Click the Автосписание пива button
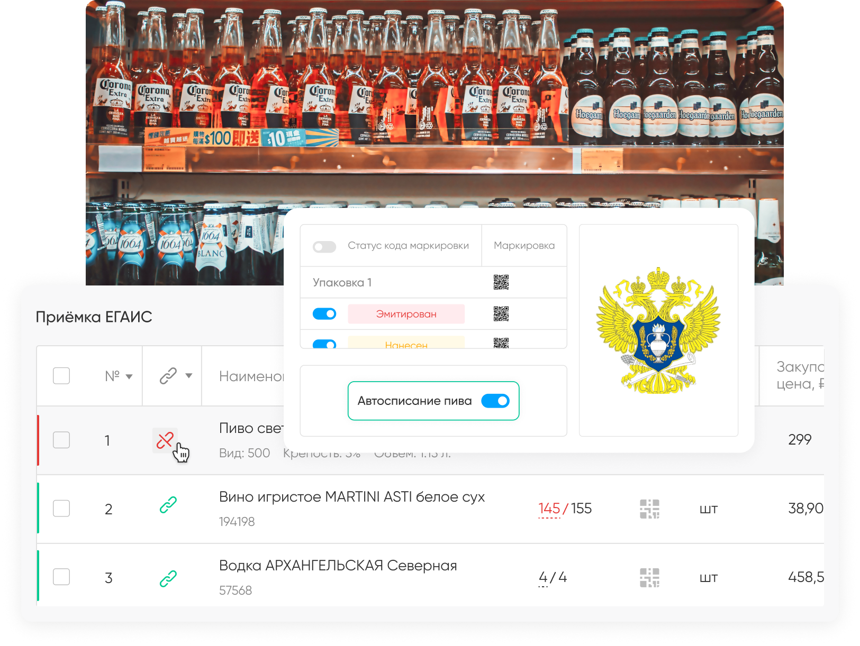Image resolution: width=860 pixels, height=646 pixels. click(x=433, y=401)
